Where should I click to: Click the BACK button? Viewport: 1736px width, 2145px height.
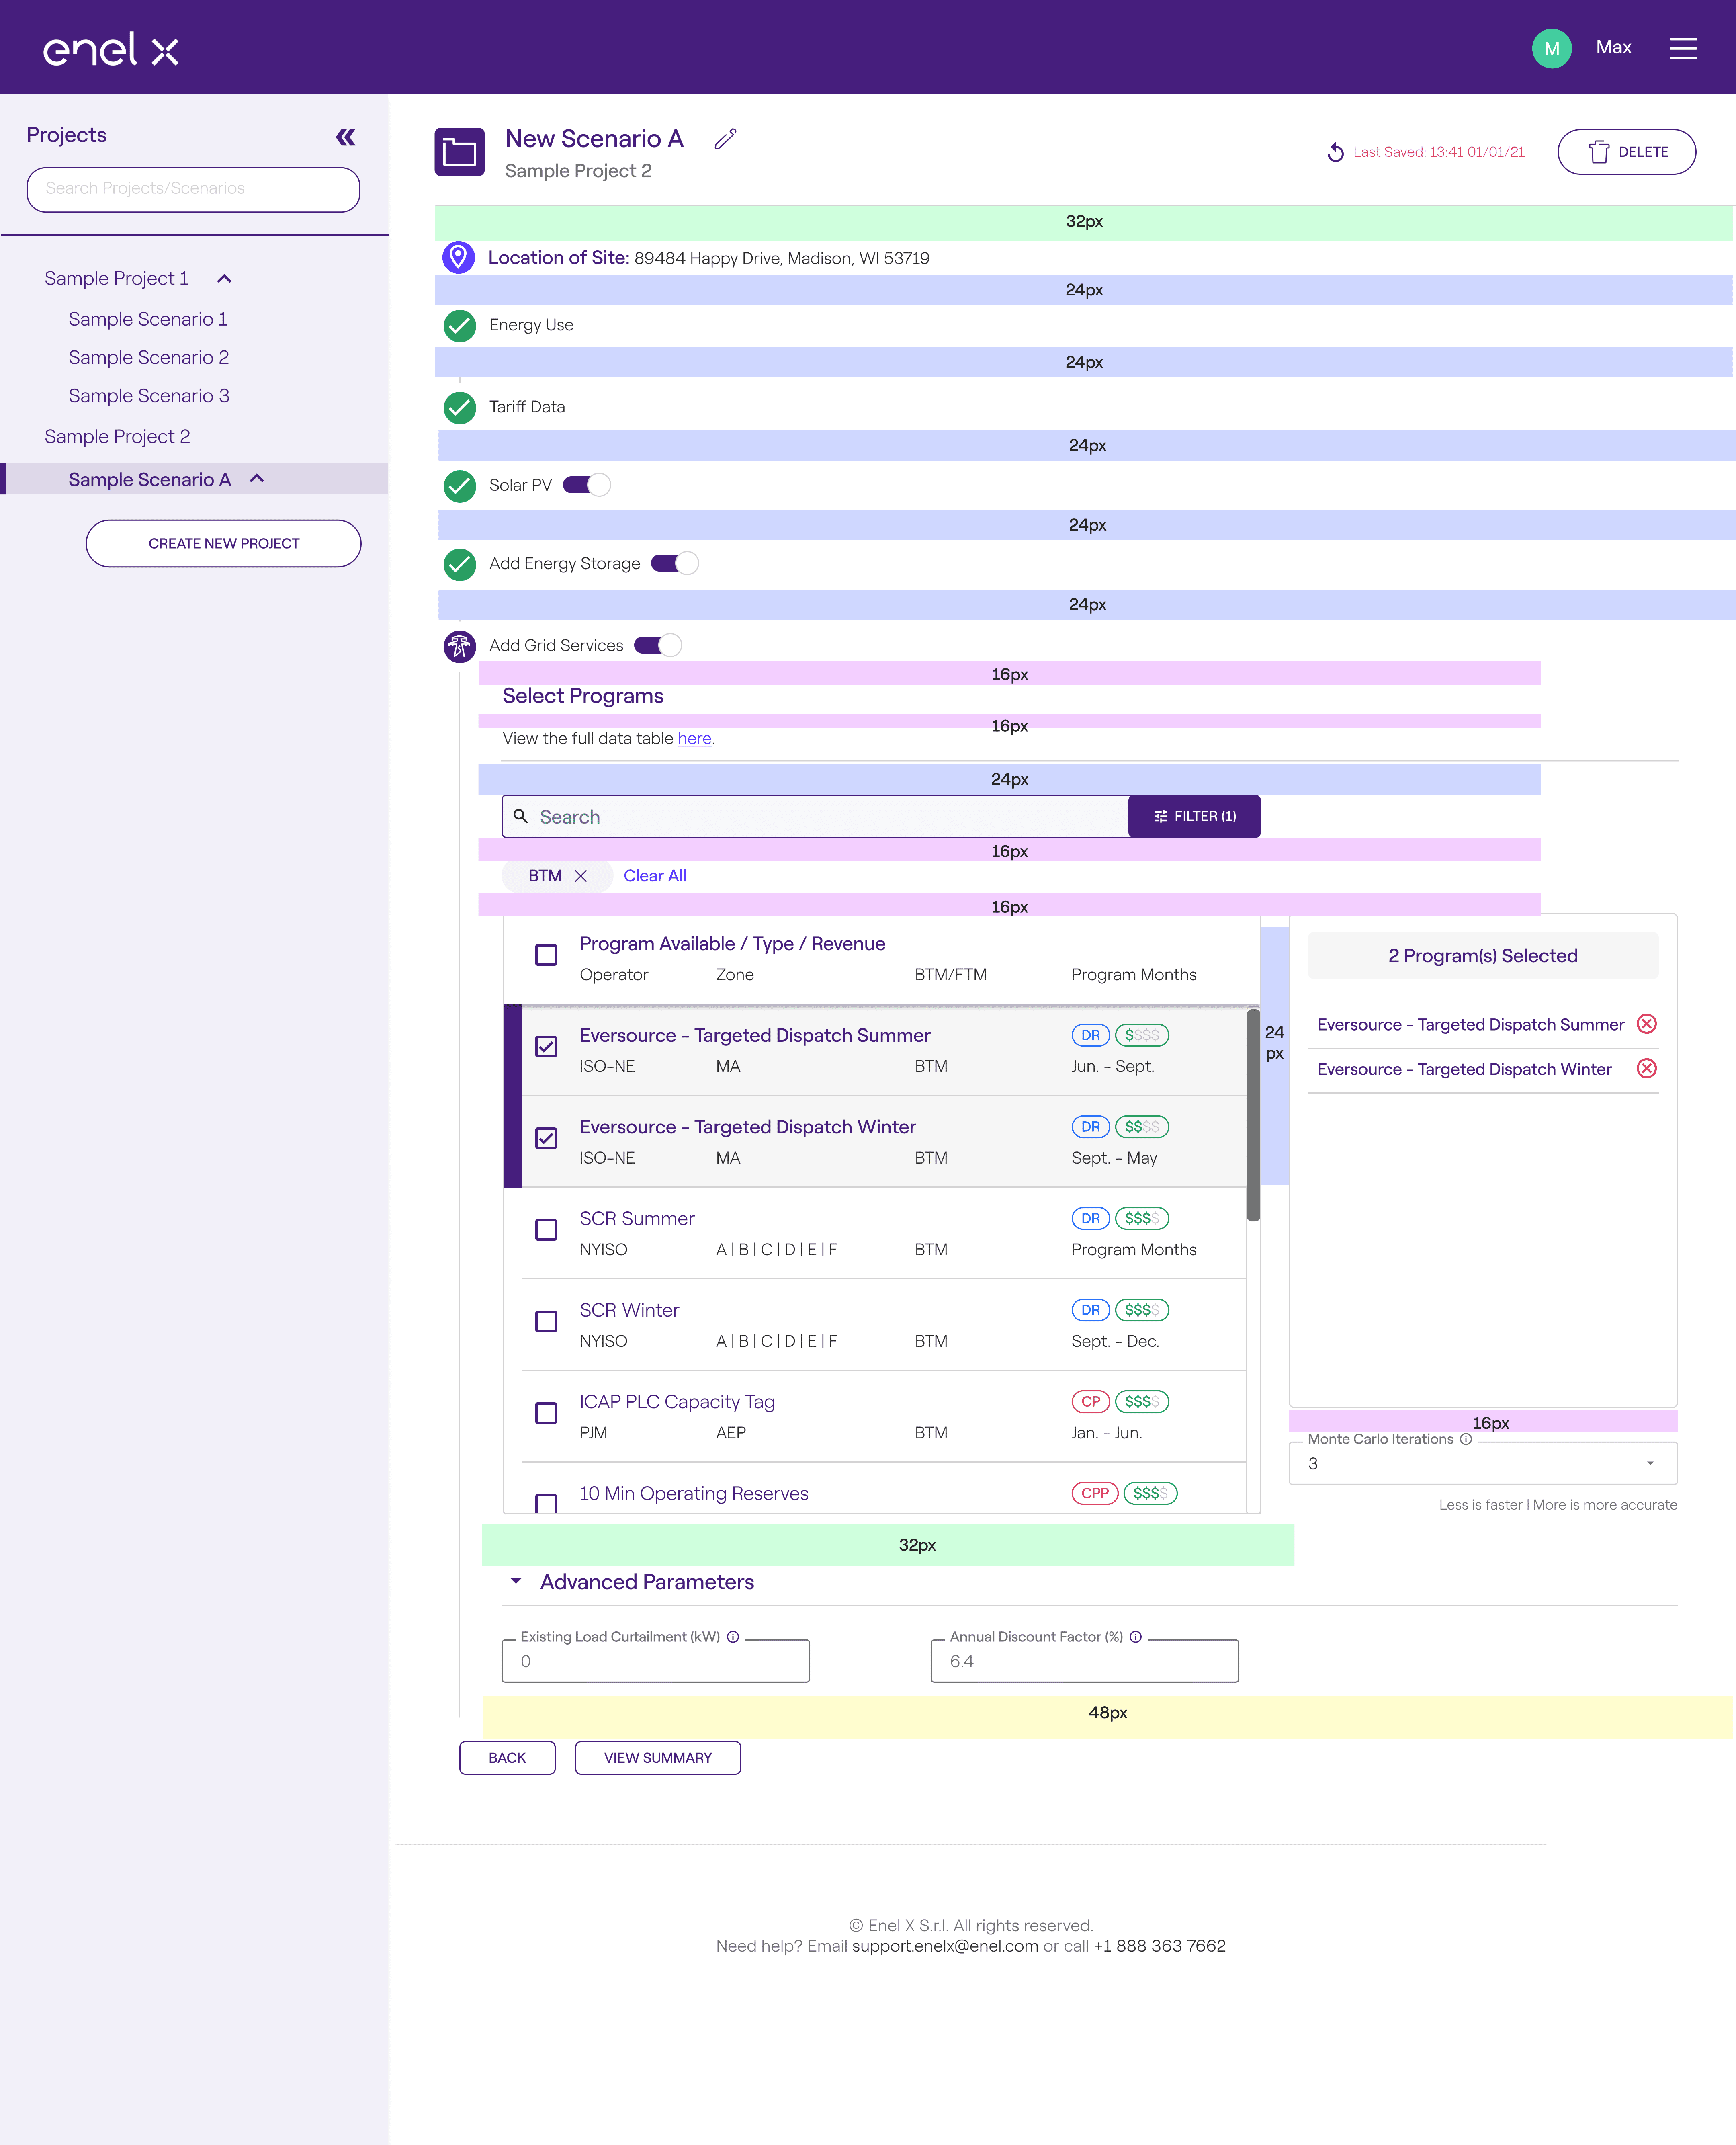[507, 1758]
